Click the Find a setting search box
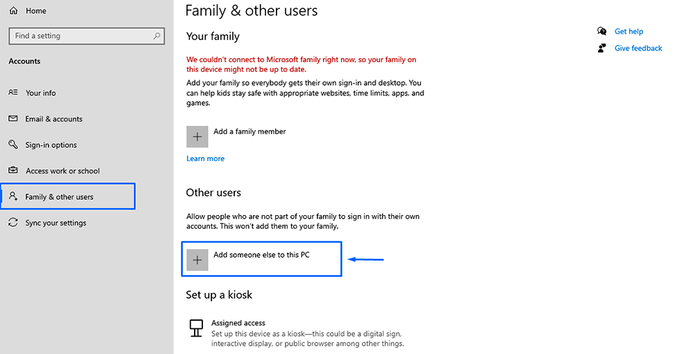The width and height of the screenshot is (693, 354). 80,36
